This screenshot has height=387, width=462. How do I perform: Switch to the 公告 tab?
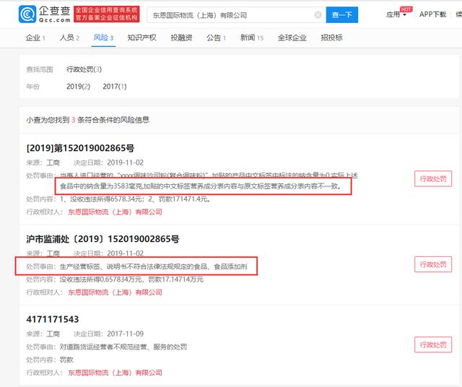click(216, 38)
